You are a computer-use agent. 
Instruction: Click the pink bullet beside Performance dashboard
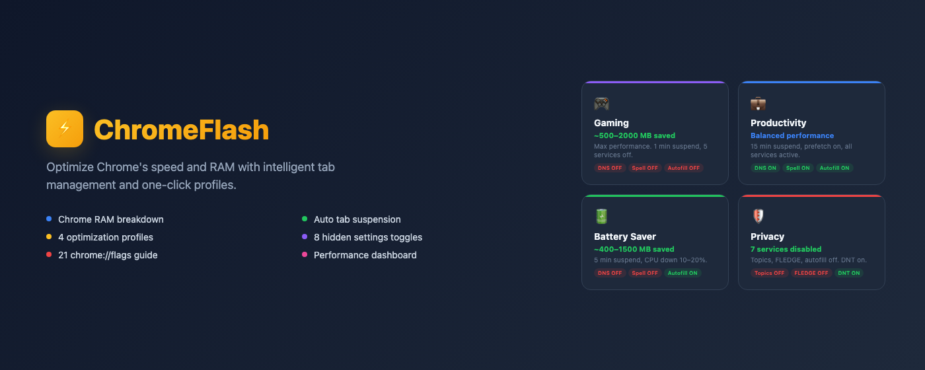[305, 255]
